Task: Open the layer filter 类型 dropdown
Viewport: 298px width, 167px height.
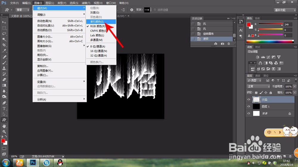Action: pos(254,80)
